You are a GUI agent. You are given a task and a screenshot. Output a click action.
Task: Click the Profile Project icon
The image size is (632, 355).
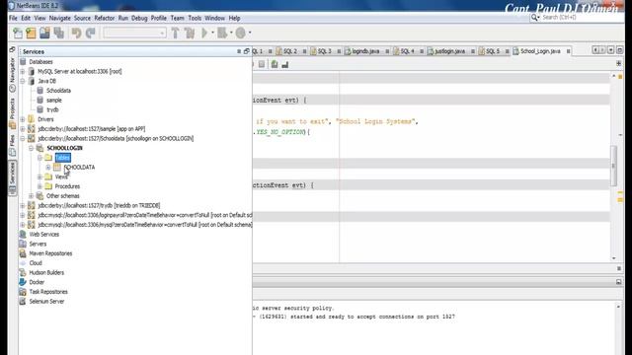coord(240,33)
